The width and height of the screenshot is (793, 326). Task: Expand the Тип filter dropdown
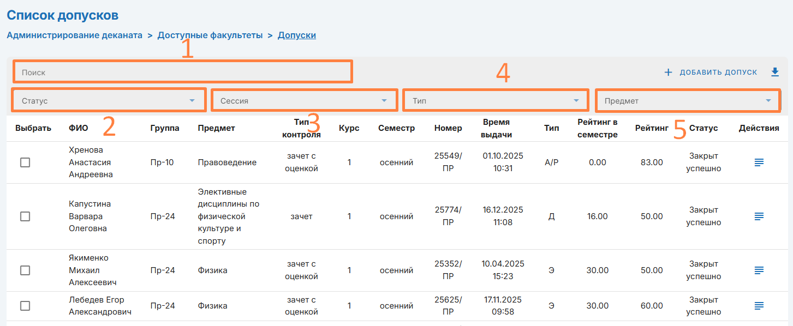(496, 101)
